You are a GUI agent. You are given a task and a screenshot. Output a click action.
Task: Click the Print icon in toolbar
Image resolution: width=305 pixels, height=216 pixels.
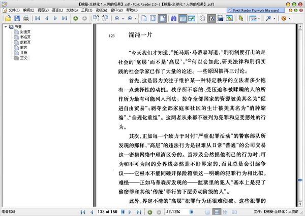pos(26,18)
